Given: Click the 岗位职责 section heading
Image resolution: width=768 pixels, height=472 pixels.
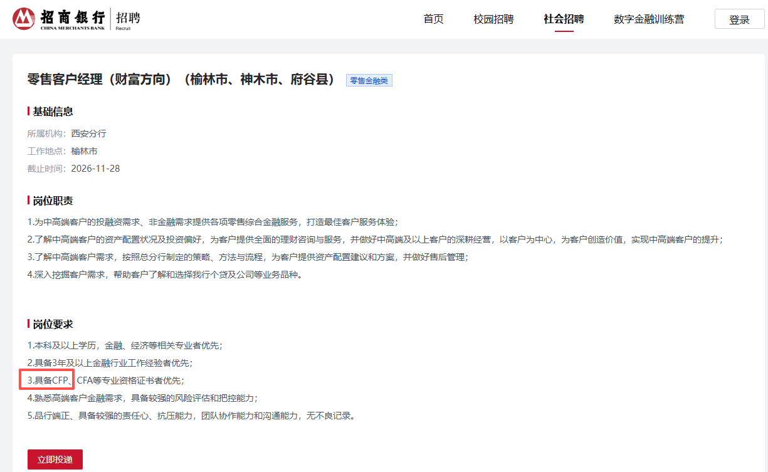Looking at the screenshot, I should pos(53,201).
